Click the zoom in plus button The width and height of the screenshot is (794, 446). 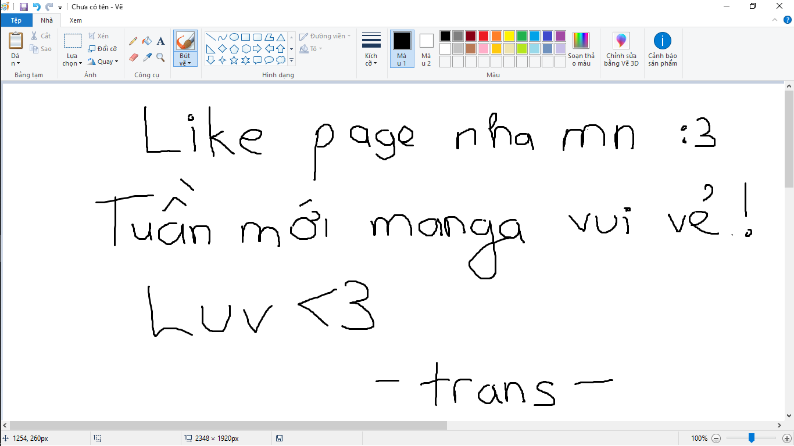(786, 438)
